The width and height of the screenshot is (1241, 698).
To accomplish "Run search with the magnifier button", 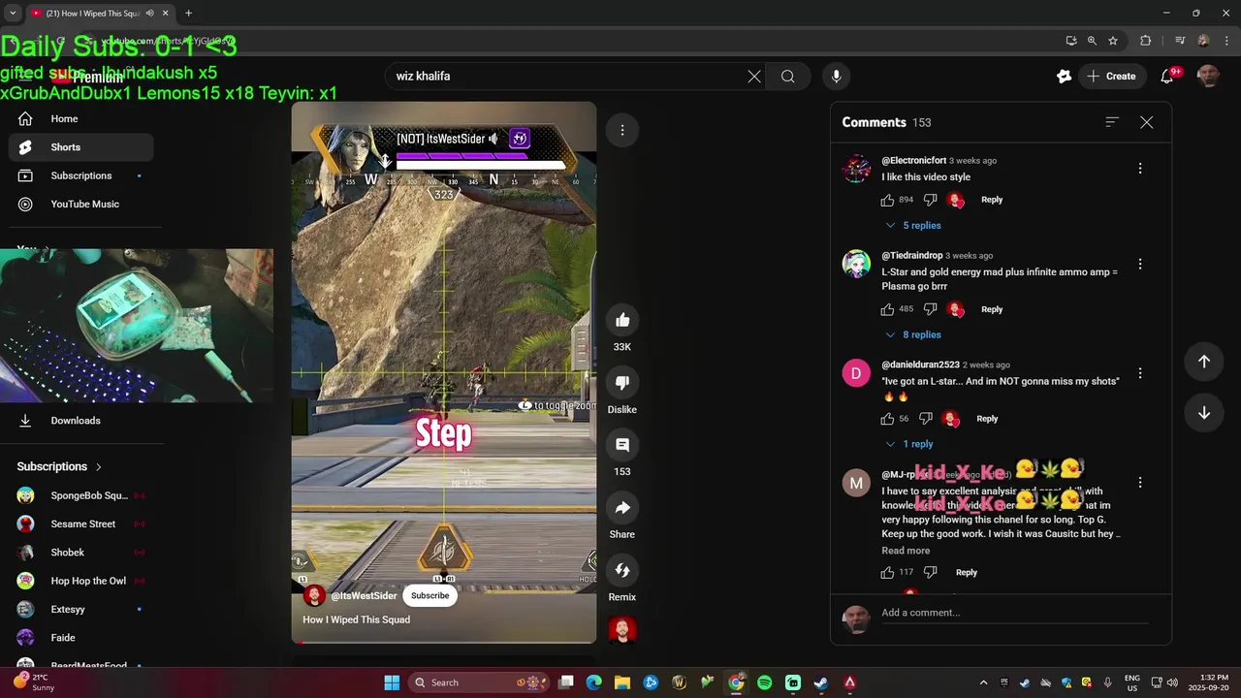I will pos(788,77).
